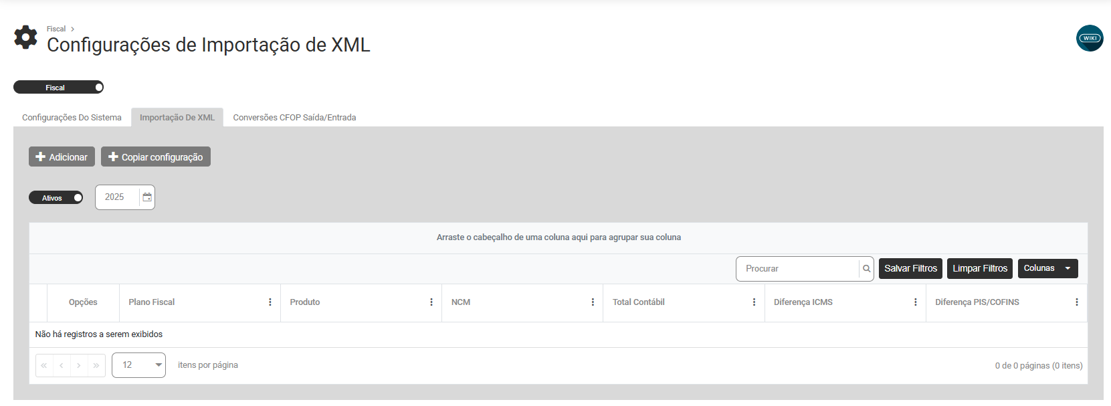
Task: Click the Adicionar button
Action: [62, 157]
